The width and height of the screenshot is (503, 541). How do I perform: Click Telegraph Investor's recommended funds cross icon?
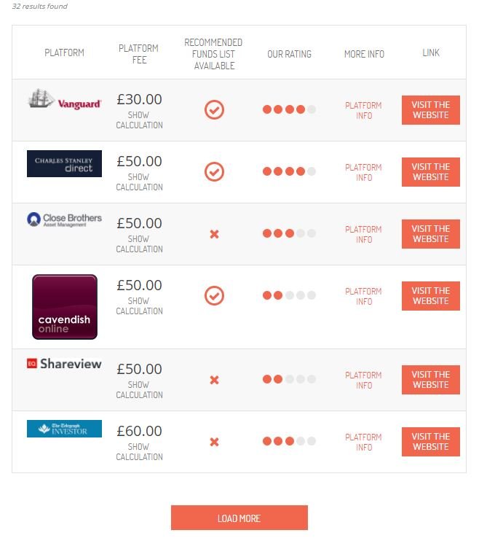[x=214, y=442]
